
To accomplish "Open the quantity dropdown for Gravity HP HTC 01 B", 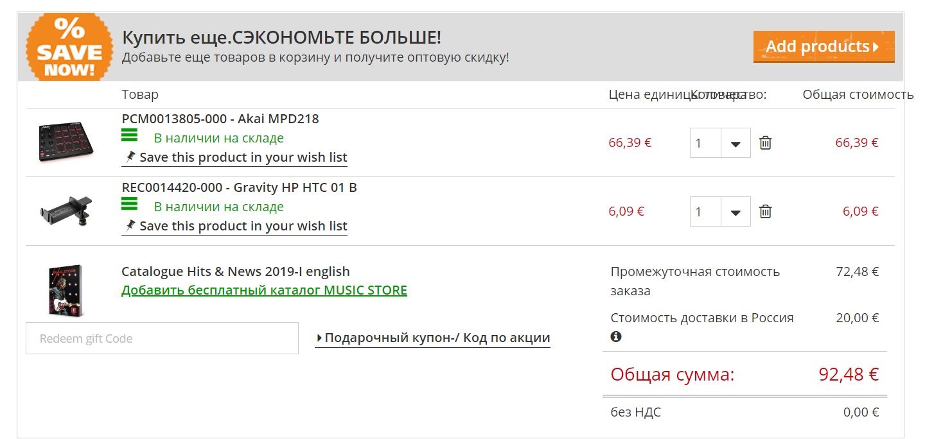I will click(736, 212).
